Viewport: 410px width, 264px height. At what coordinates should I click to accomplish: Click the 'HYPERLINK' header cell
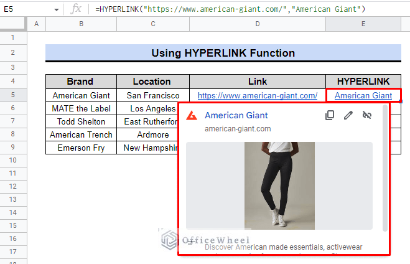(363, 82)
